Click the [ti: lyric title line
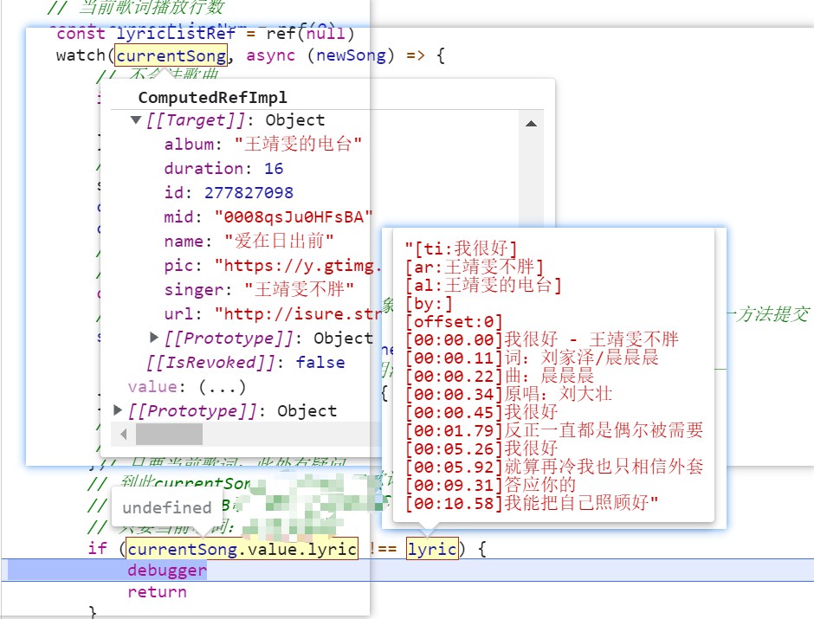This screenshot has width=814, height=619. tap(461, 249)
